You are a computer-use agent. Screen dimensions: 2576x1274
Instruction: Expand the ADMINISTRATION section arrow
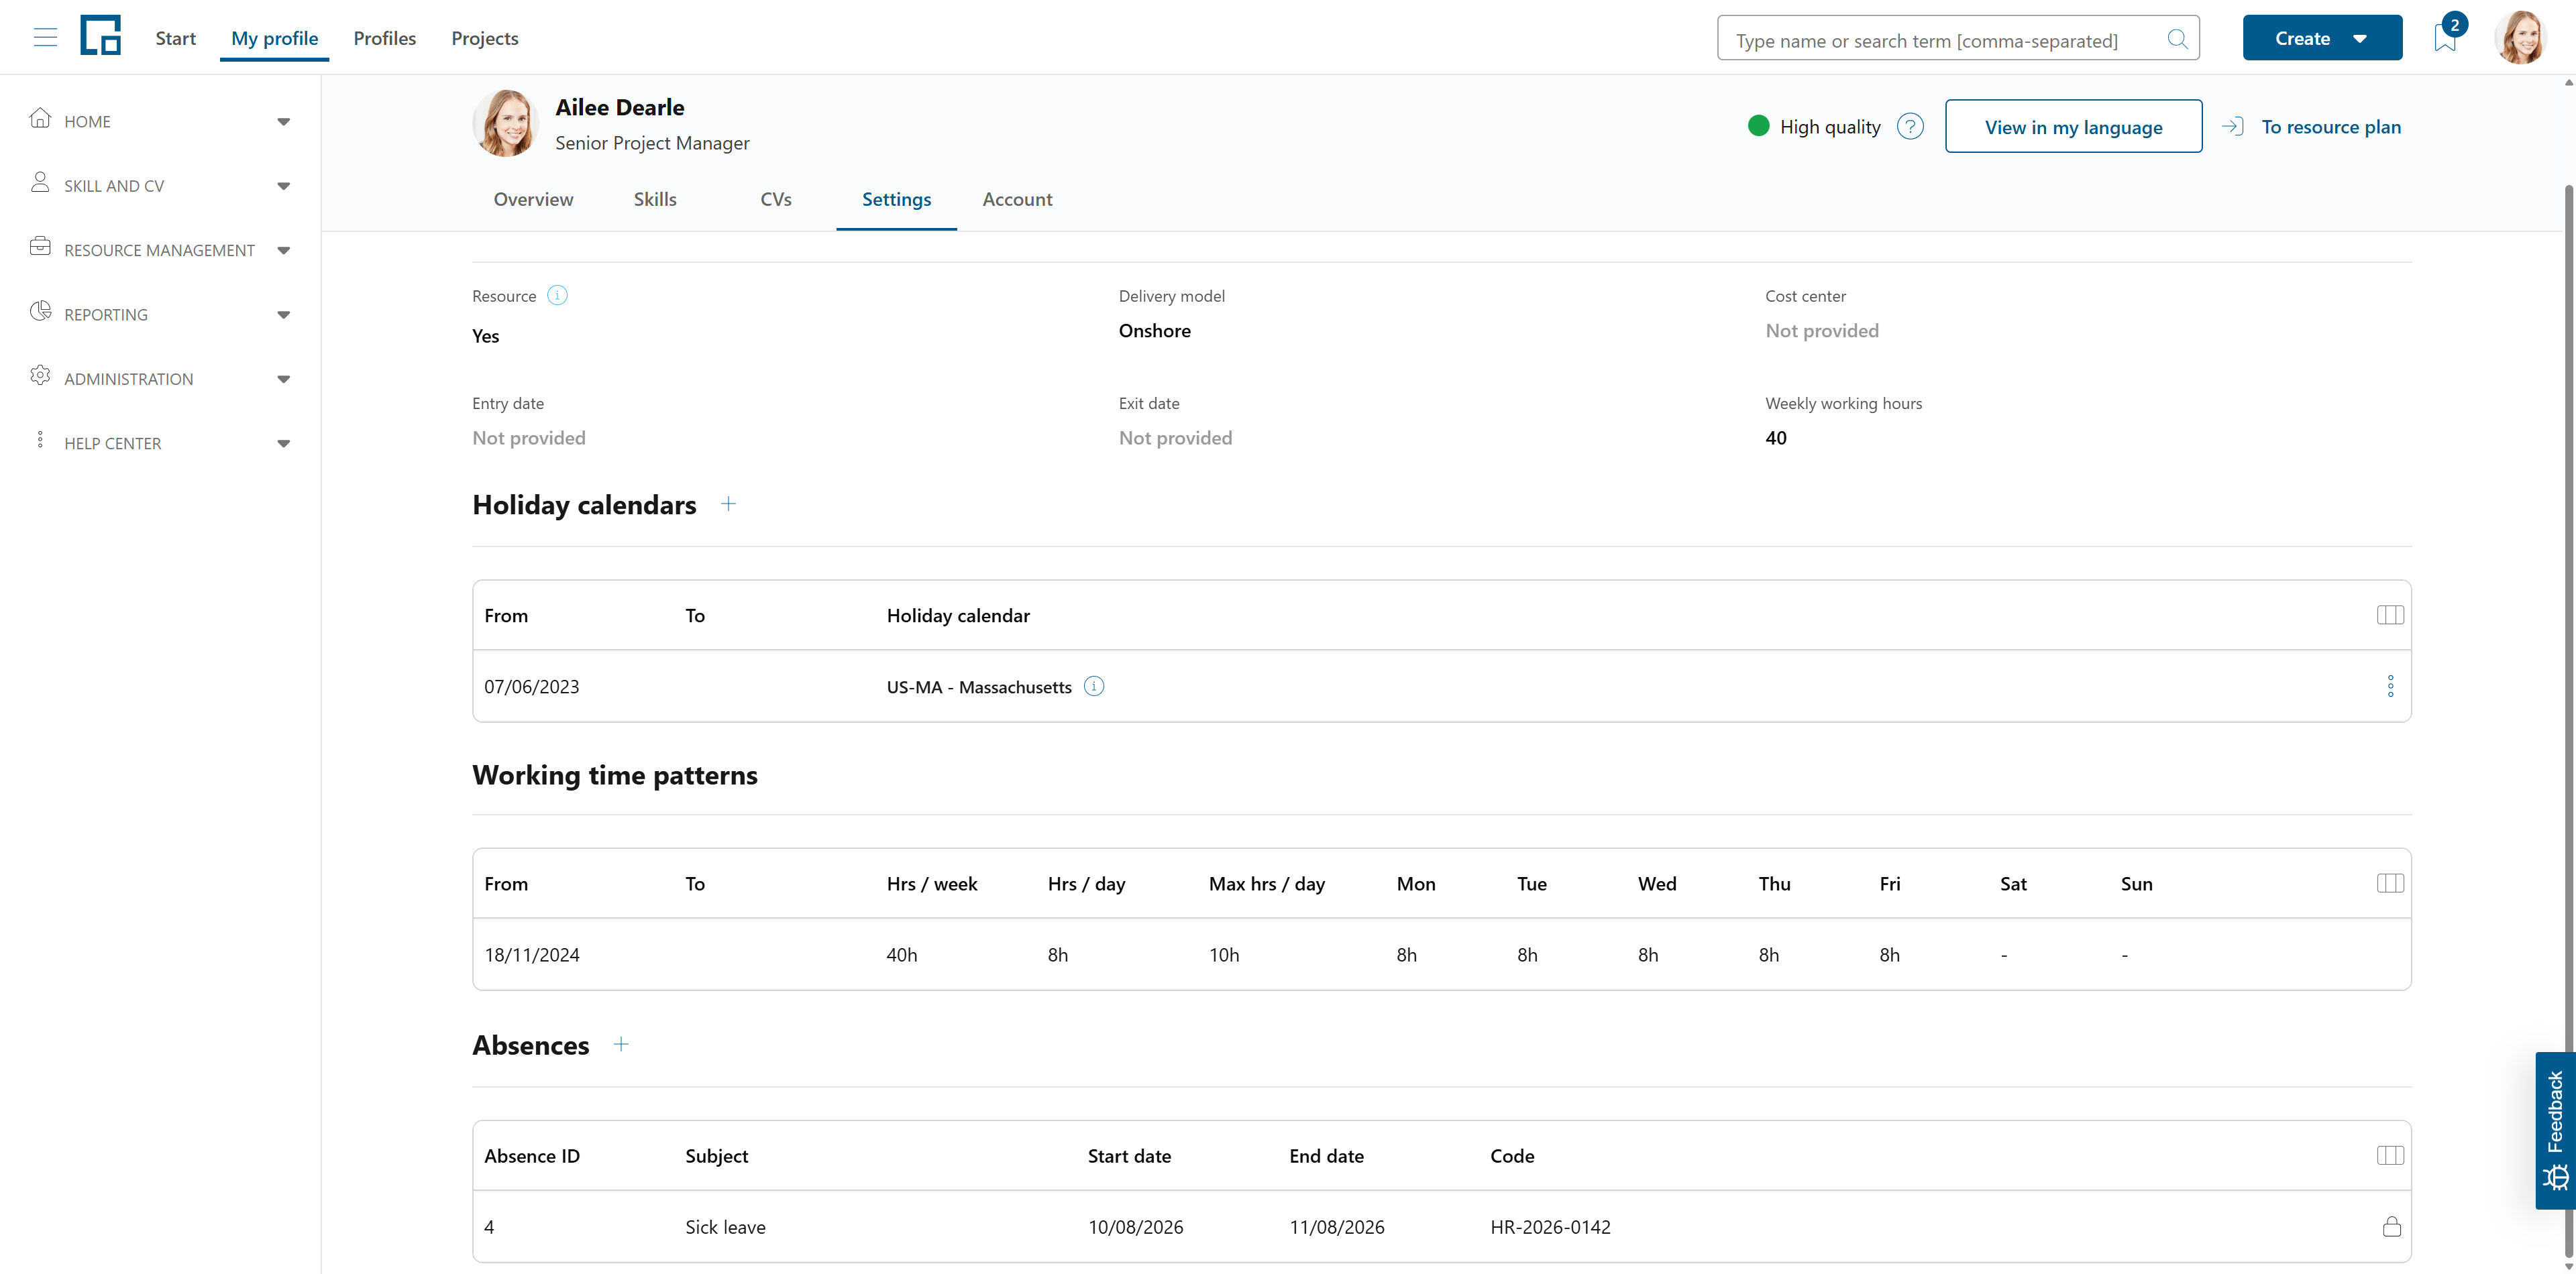pyautogui.click(x=284, y=380)
